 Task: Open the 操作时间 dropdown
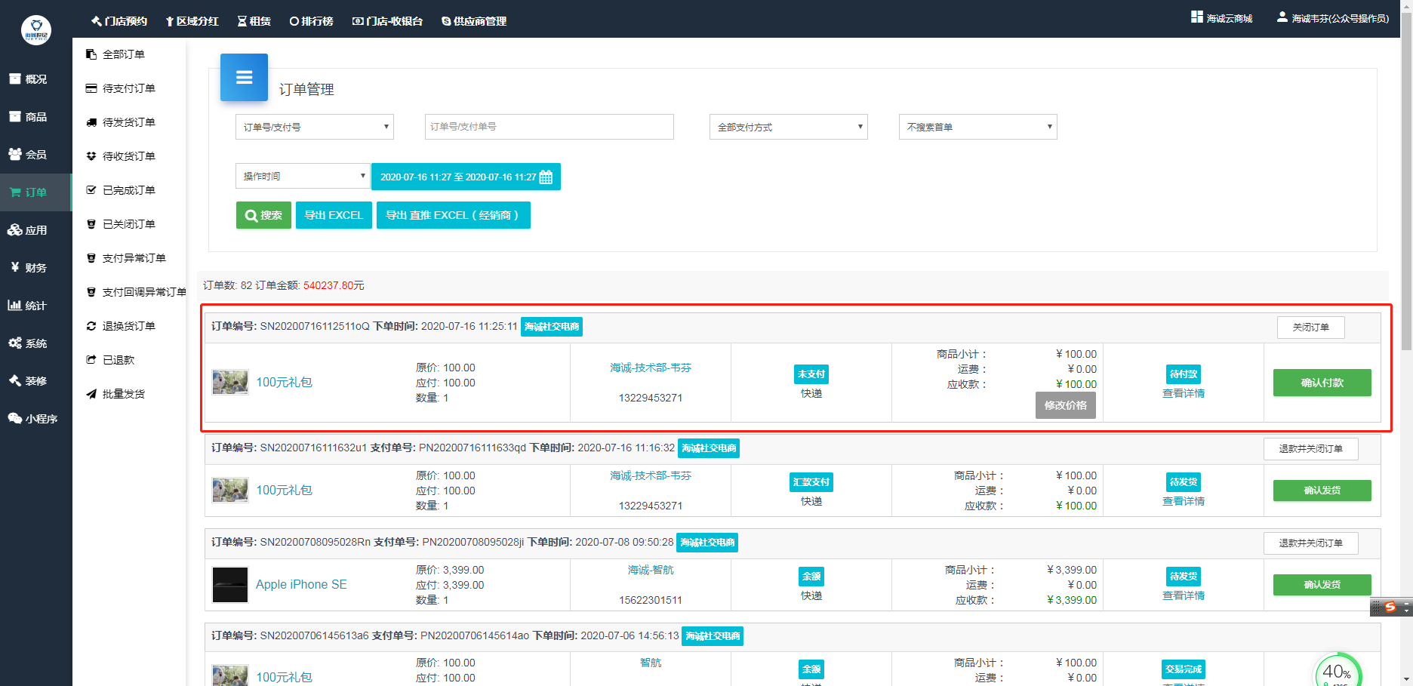[302, 177]
